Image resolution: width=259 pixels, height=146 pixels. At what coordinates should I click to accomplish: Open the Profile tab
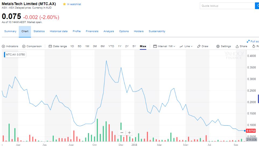coord(77,31)
